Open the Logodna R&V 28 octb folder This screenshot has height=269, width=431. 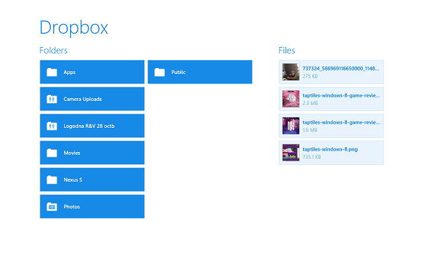[92, 126]
